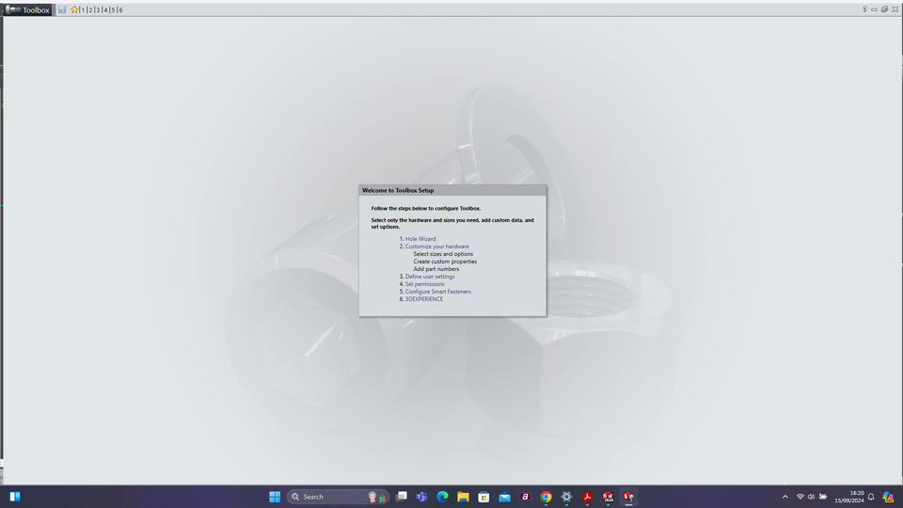Click the volume speaker icon
The image size is (903, 508).
click(811, 497)
